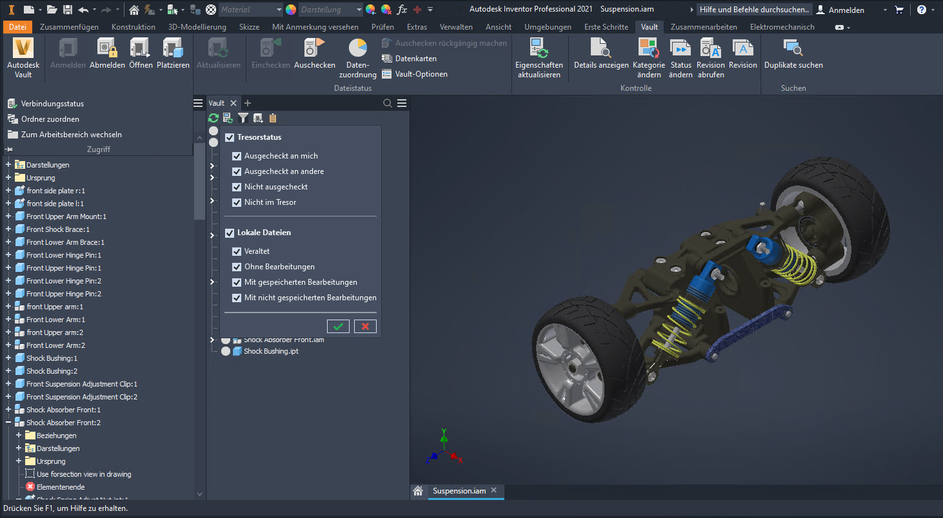The height and width of the screenshot is (518, 943).
Task: Click the shopping cart icon in title bar
Action: pos(900,10)
